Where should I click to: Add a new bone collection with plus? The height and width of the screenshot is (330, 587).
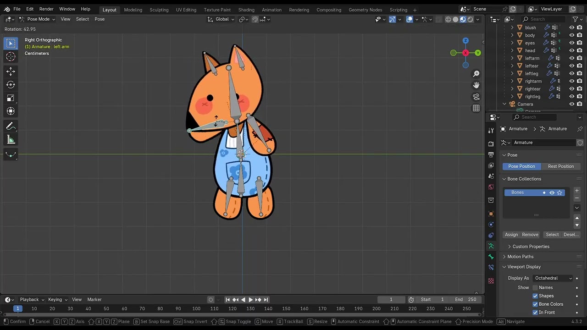(577, 191)
